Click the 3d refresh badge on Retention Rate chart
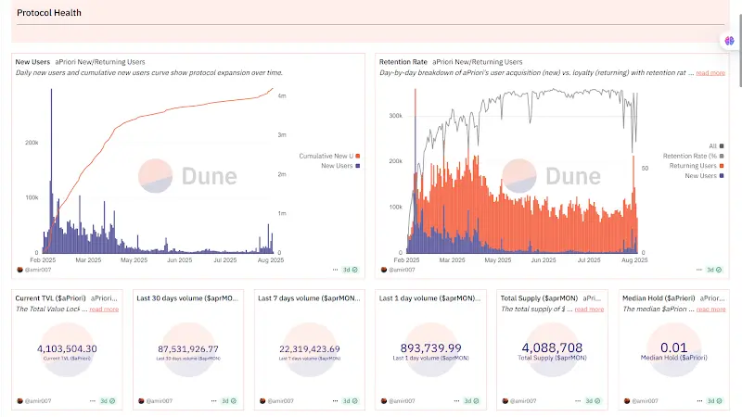 click(714, 270)
